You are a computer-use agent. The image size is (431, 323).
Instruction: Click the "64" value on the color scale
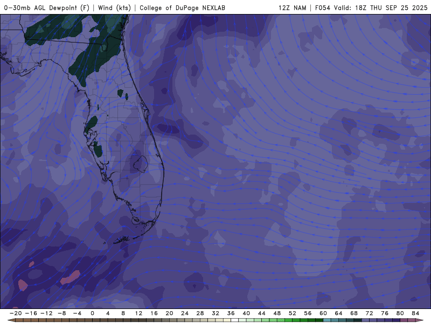pyautogui.click(x=339, y=313)
